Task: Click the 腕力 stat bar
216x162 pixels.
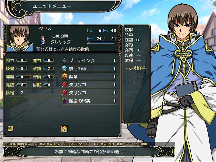Action: pyautogui.click(x=22, y=60)
